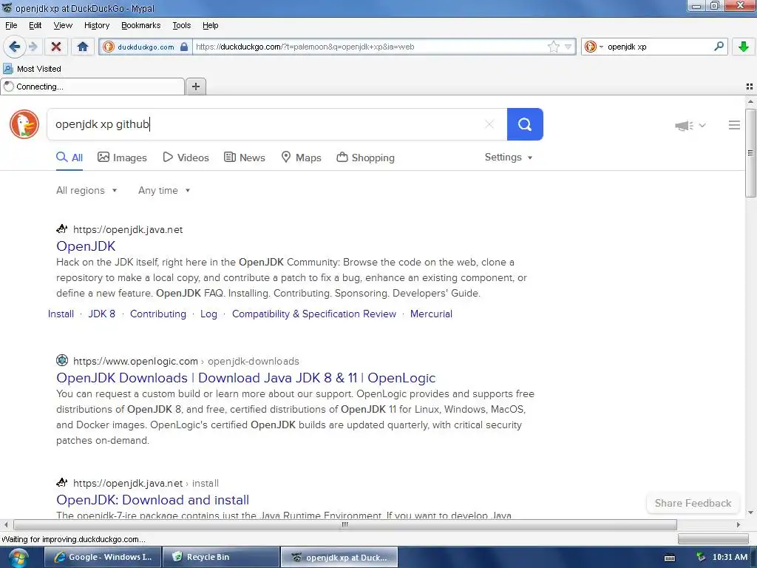
Task: Open the green Downloads arrow button
Action: pos(744,47)
